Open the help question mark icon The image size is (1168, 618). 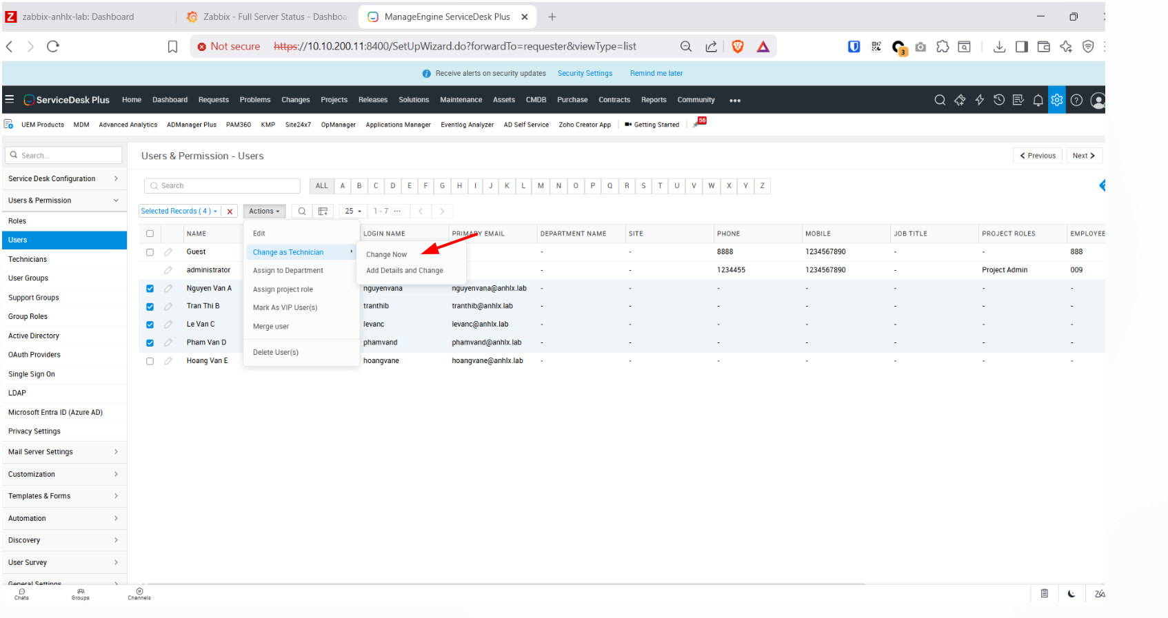(1076, 101)
